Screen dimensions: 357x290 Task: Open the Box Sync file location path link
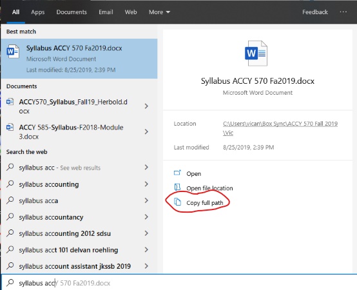(x=280, y=128)
